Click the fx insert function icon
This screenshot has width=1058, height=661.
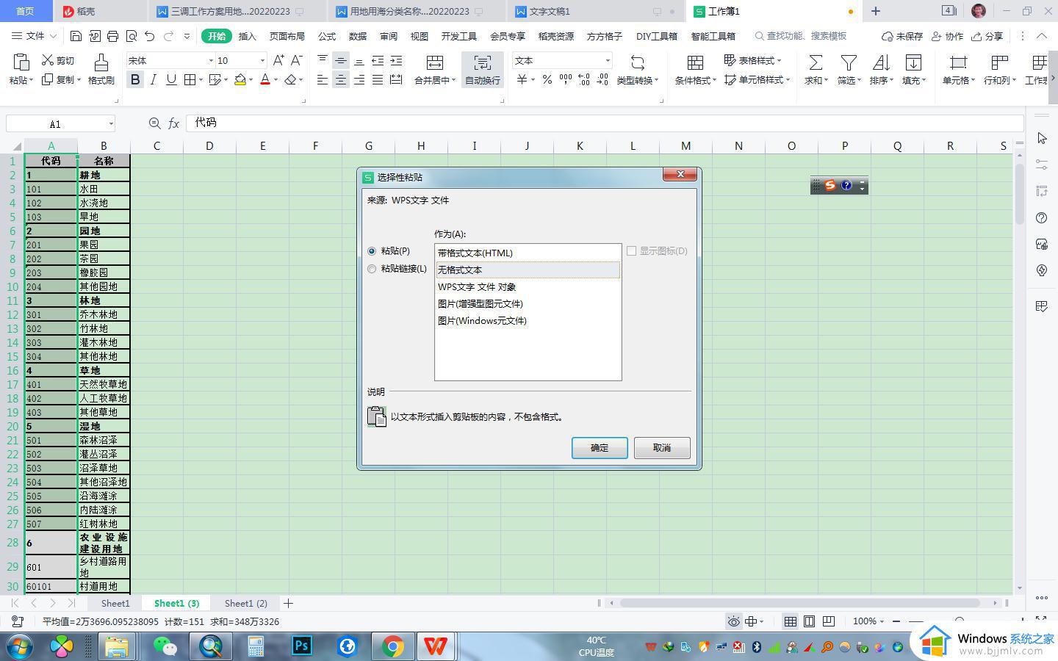tap(174, 123)
